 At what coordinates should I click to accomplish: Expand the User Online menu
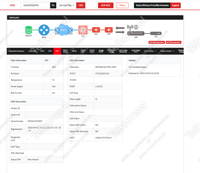[x=150, y=51]
